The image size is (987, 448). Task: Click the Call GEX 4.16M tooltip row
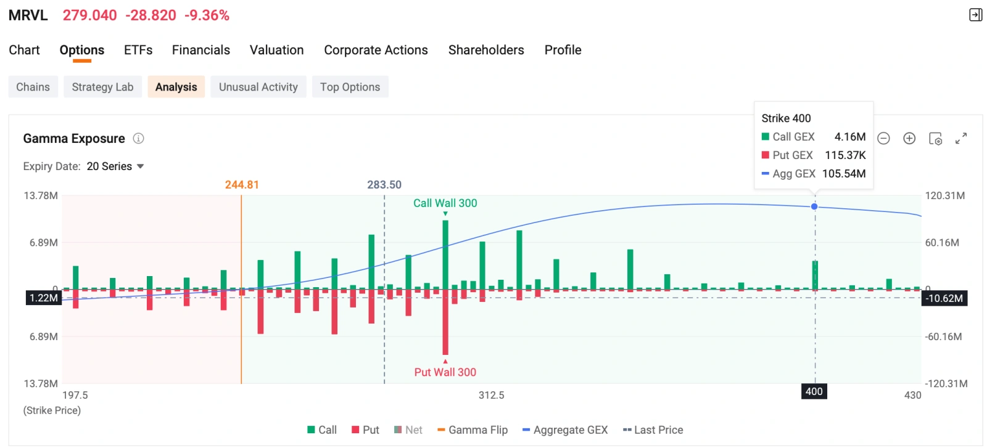pos(814,137)
